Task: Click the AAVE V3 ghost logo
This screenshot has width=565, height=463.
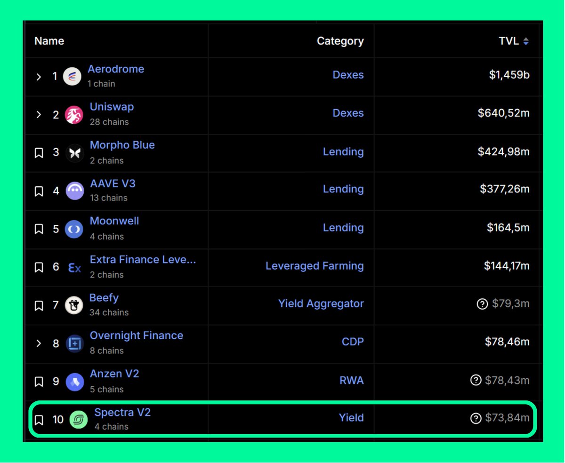Action: (x=74, y=191)
